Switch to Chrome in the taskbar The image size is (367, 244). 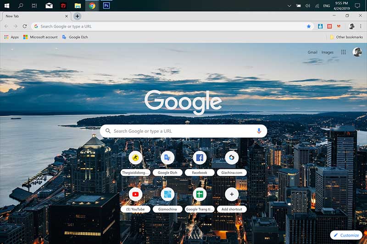coord(92,5)
